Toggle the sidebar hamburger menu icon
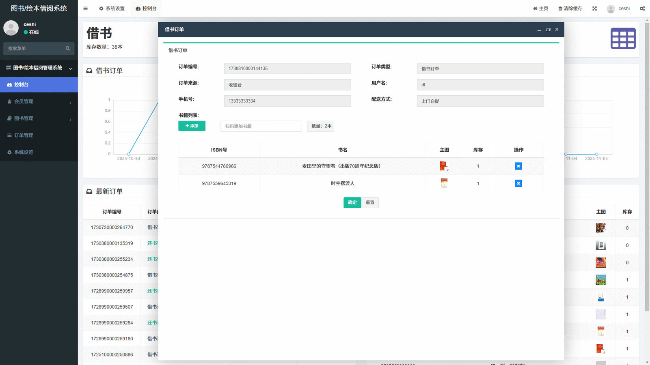The image size is (650, 365). (85, 9)
